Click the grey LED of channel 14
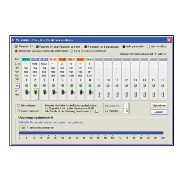The image size is (182, 181). click(x=145, y=86)
